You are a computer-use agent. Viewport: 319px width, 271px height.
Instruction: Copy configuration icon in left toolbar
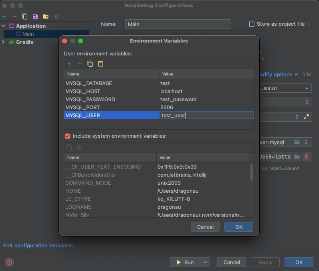pyautogui.click(x=24, y=16)
